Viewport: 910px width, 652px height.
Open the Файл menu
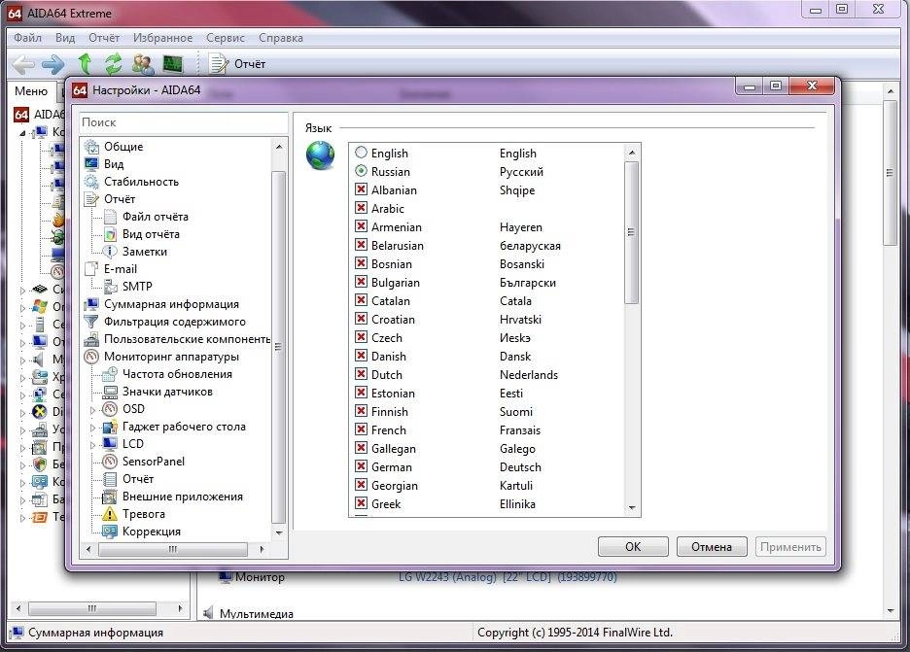pyautogui.click(x=27, y=38)
